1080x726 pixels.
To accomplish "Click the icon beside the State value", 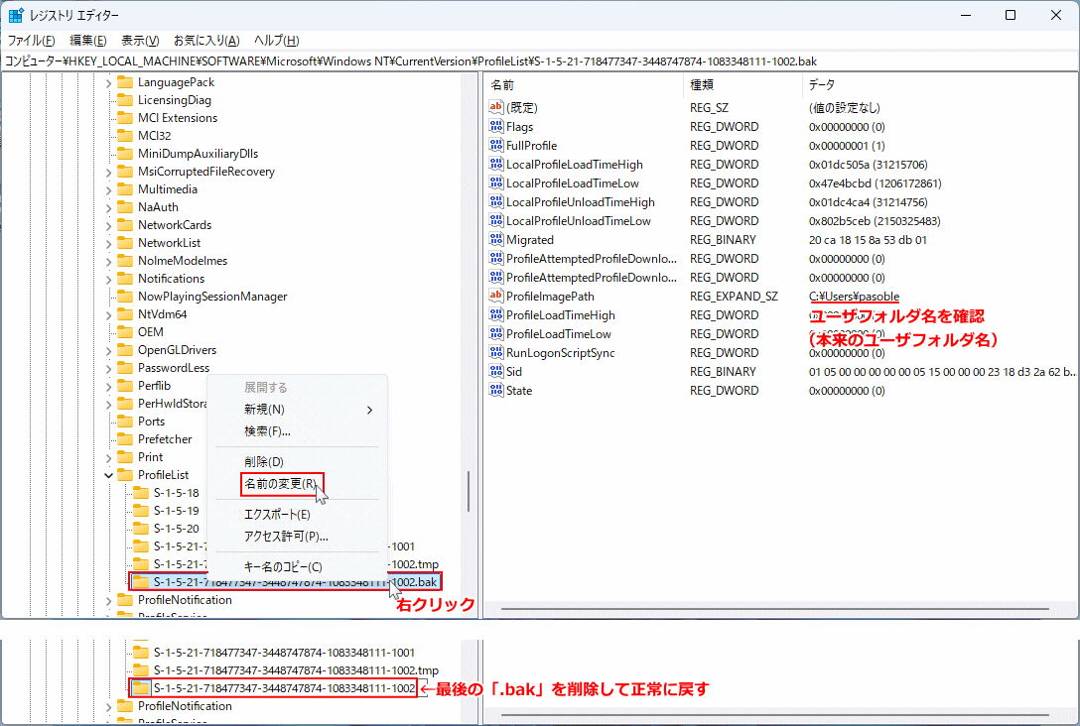I will (x=496, y=391).
